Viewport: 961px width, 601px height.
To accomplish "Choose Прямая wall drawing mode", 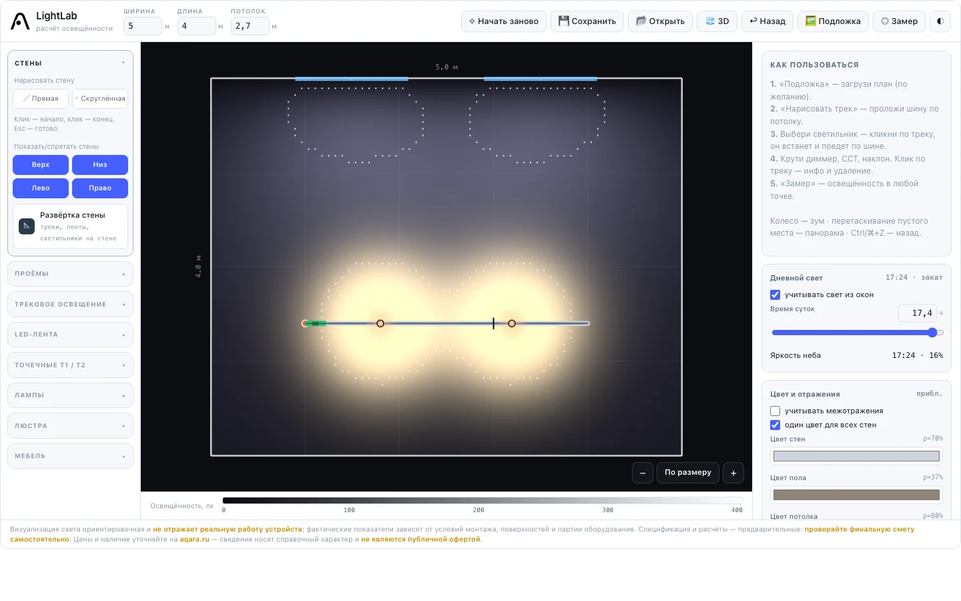I will [41, 99].
